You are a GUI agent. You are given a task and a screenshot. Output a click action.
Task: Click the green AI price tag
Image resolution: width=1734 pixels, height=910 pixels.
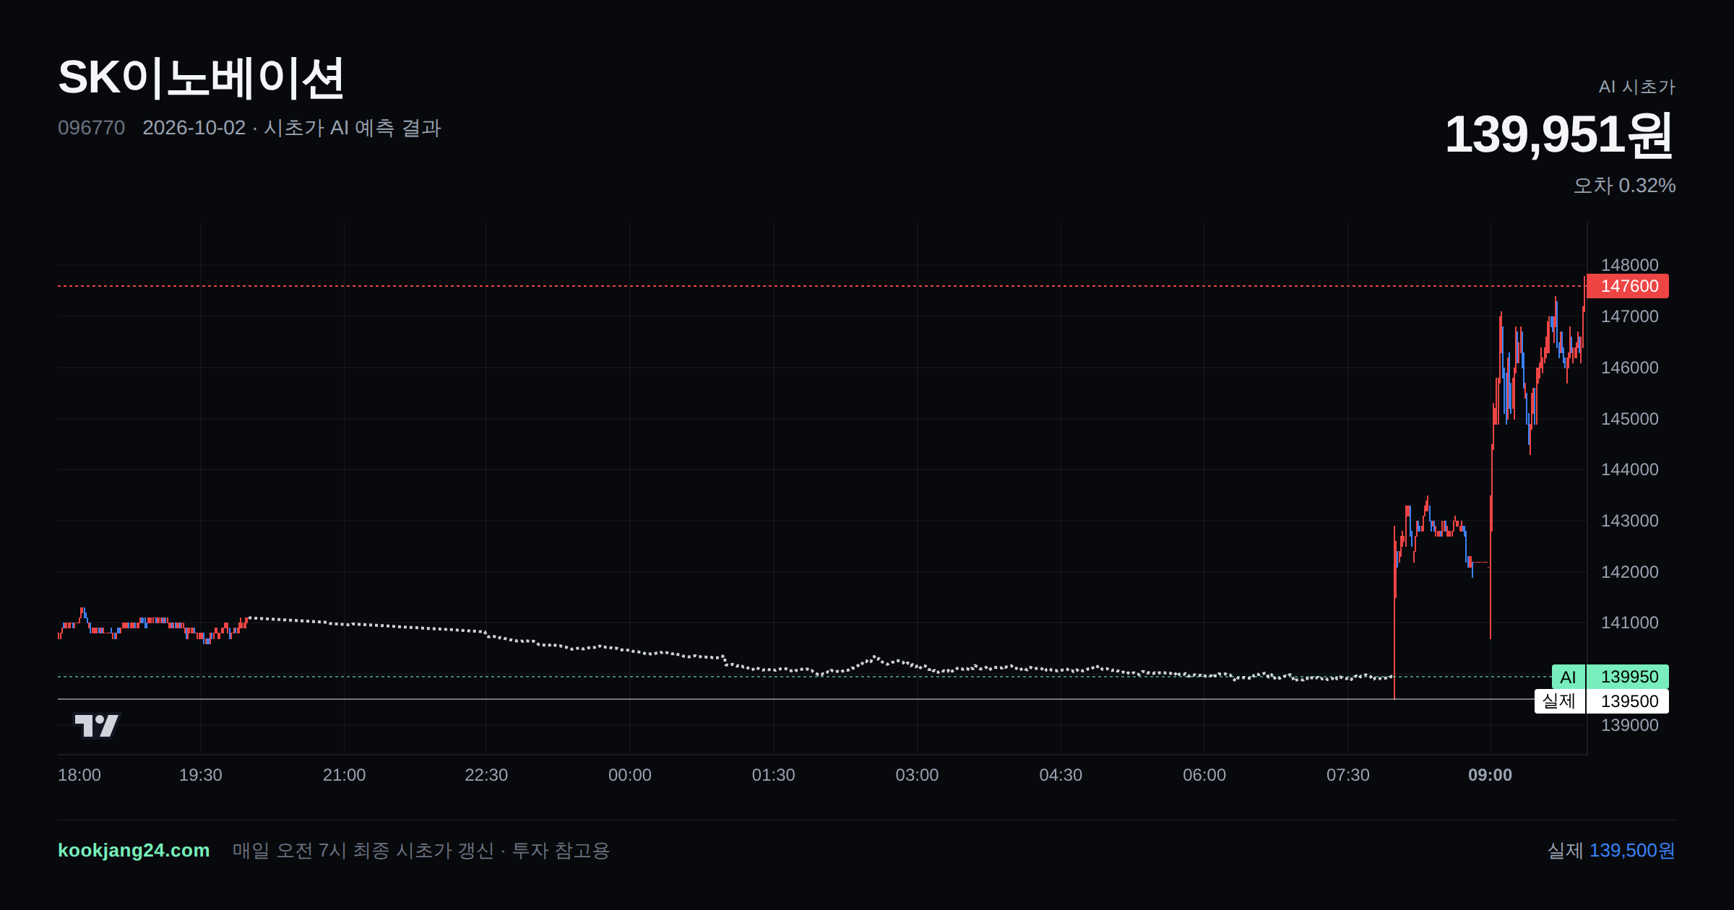click(x=1569, y=677)
